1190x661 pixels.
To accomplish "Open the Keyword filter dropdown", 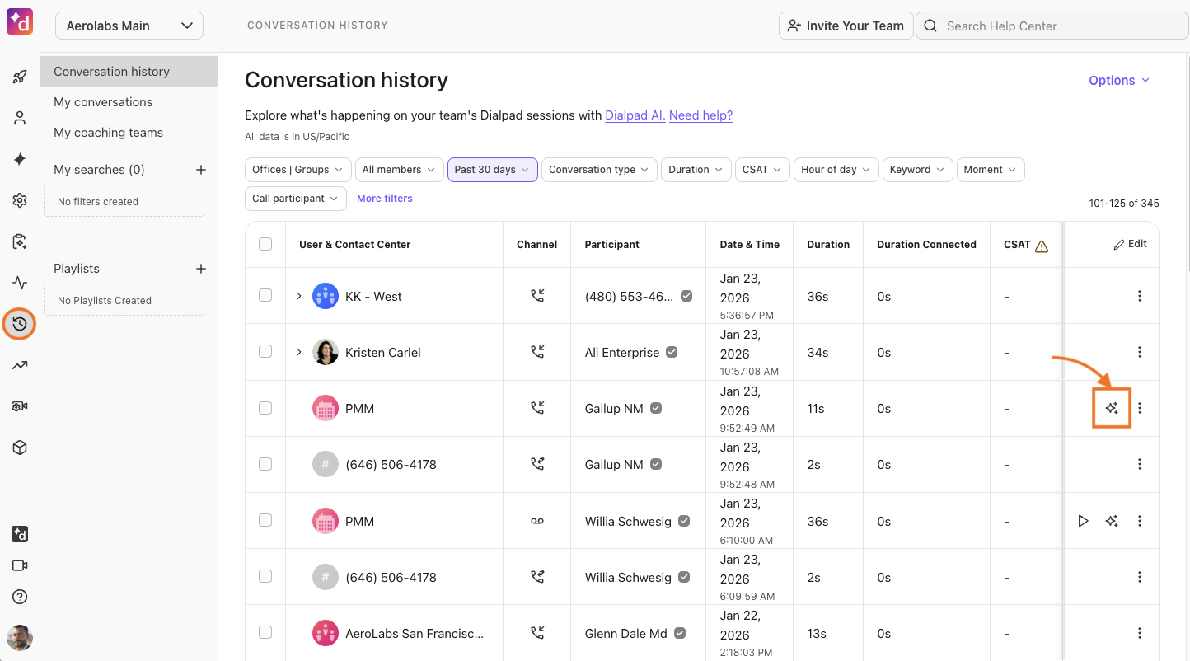I will point(918,170).
